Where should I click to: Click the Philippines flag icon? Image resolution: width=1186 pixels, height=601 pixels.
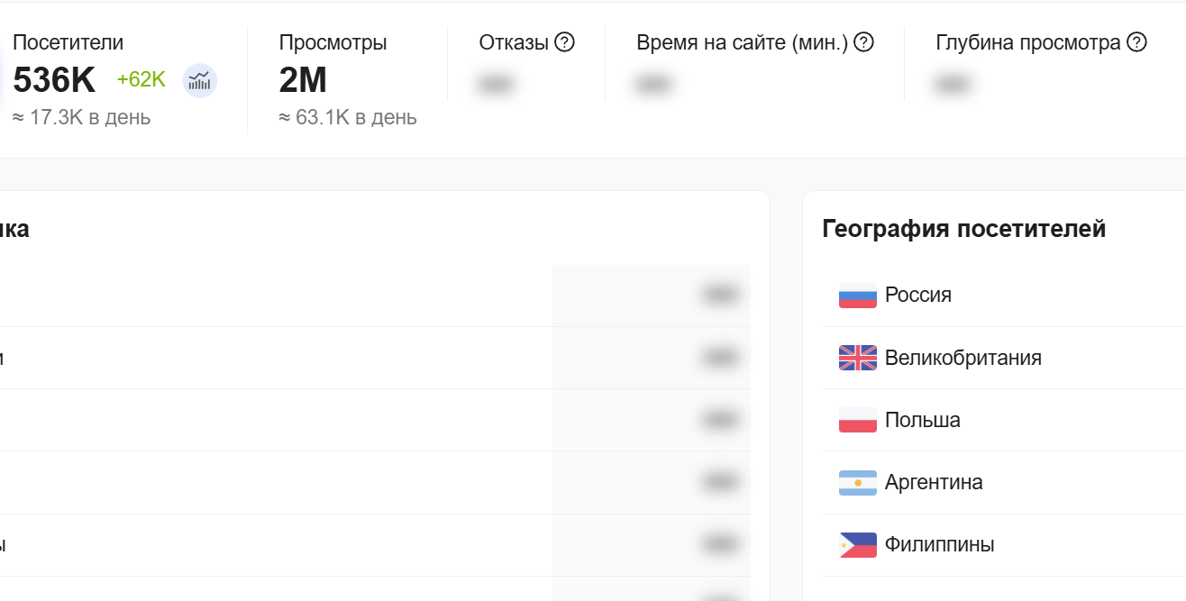tap(856, 544)
